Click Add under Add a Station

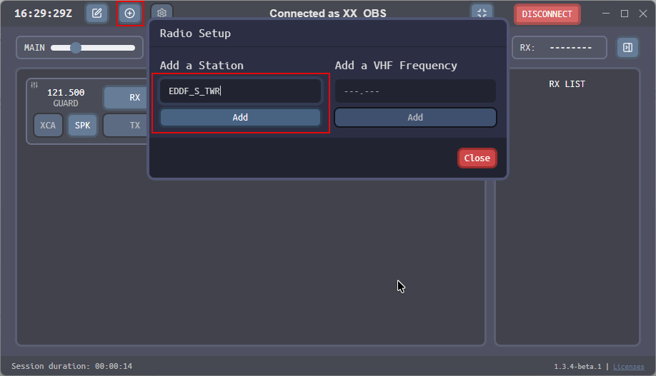[240, 118]
